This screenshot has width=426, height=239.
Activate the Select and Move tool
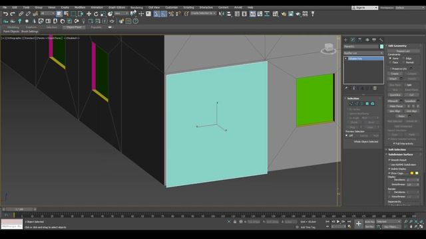click(89, 14)
